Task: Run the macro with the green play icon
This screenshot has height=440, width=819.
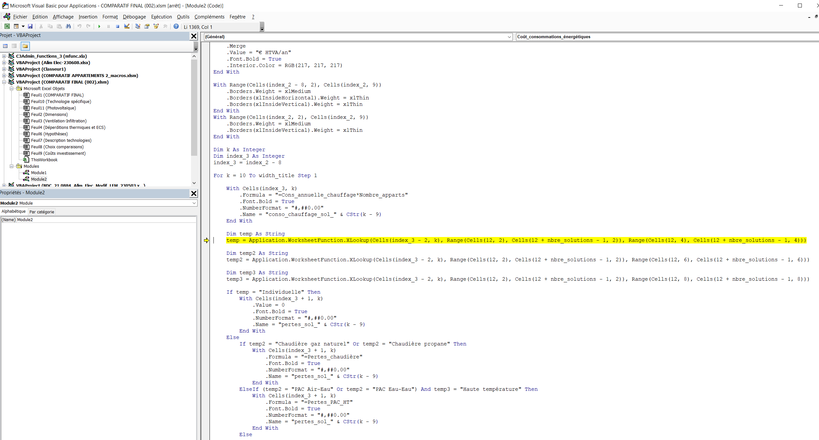Action: pos(99,27)
